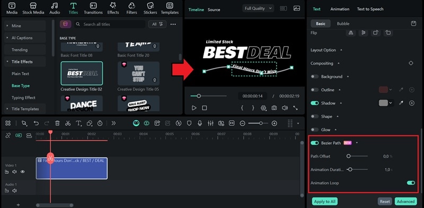The image size is (424, 208).
Task: Select the title clip on Video 1
Action: tap(72, 168)
